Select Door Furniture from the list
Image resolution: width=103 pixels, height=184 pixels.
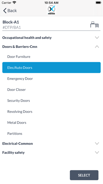[x=51, y=57]
